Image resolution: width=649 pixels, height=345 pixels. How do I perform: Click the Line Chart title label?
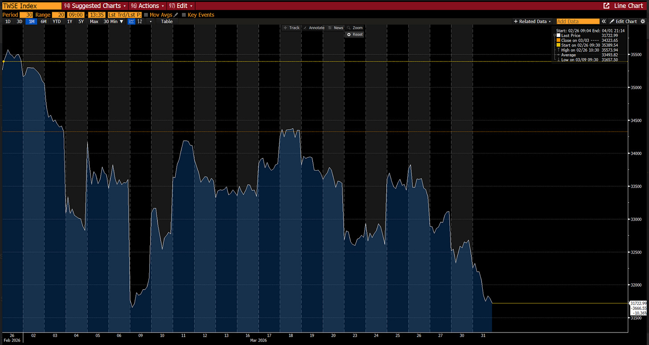628,6
